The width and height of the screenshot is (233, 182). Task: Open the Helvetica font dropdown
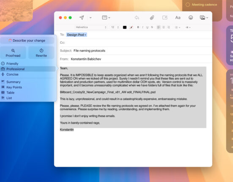coord(91,27)
